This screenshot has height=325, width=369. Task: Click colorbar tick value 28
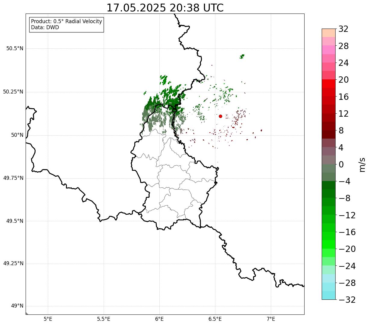point(343,46)
